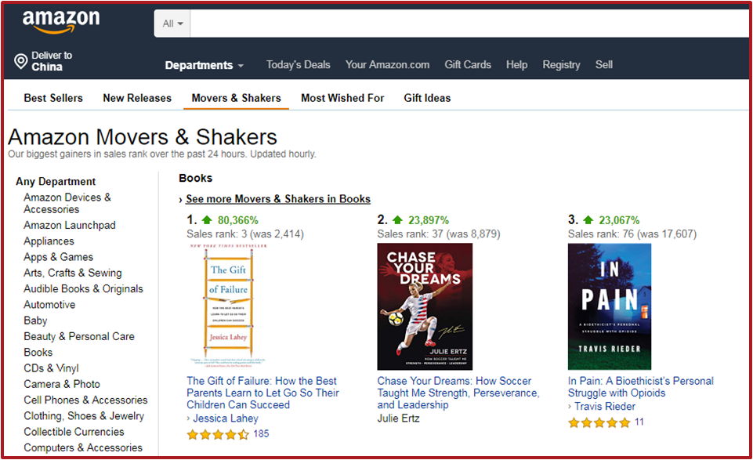Viewport: 753px width, 460px height.
Task: Click star rating for The Gift of Failure
Action: pyautogui.click(x=218, y=434)
